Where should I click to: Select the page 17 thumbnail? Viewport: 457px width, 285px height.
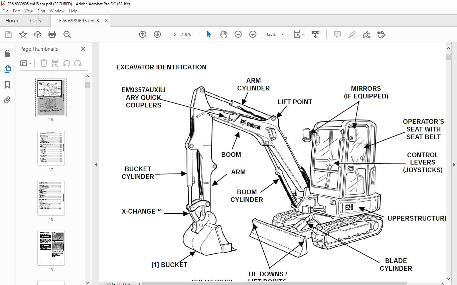tap(51, 148)
